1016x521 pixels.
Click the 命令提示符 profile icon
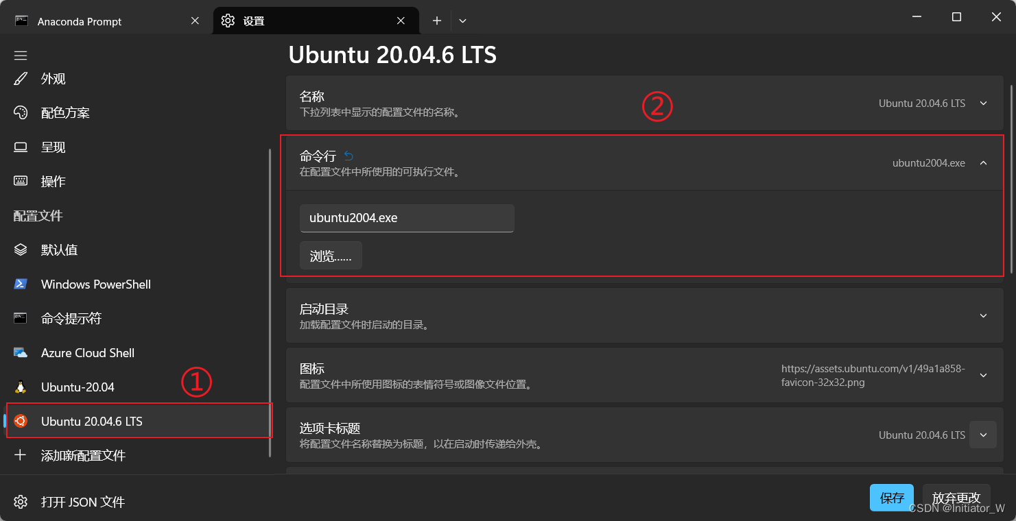(x=20, y=318)
